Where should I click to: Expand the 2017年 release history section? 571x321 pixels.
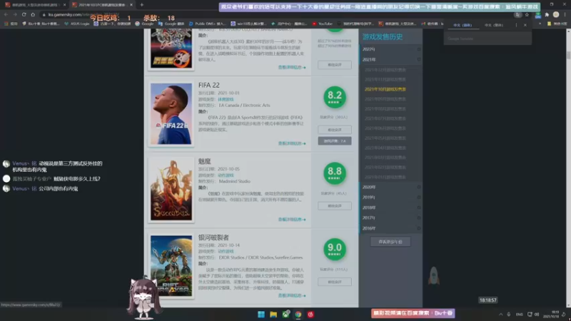pos(390,218)
